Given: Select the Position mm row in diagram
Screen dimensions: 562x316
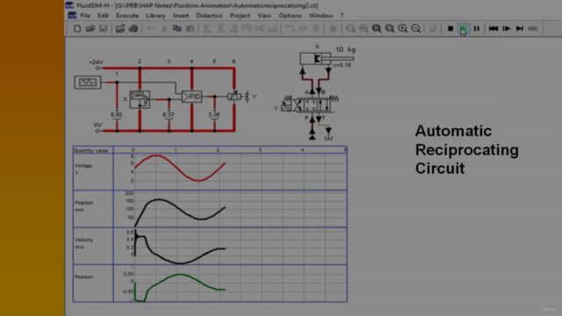Looking at the screenshot, I should pyautogui.click(x=210, y=209).
